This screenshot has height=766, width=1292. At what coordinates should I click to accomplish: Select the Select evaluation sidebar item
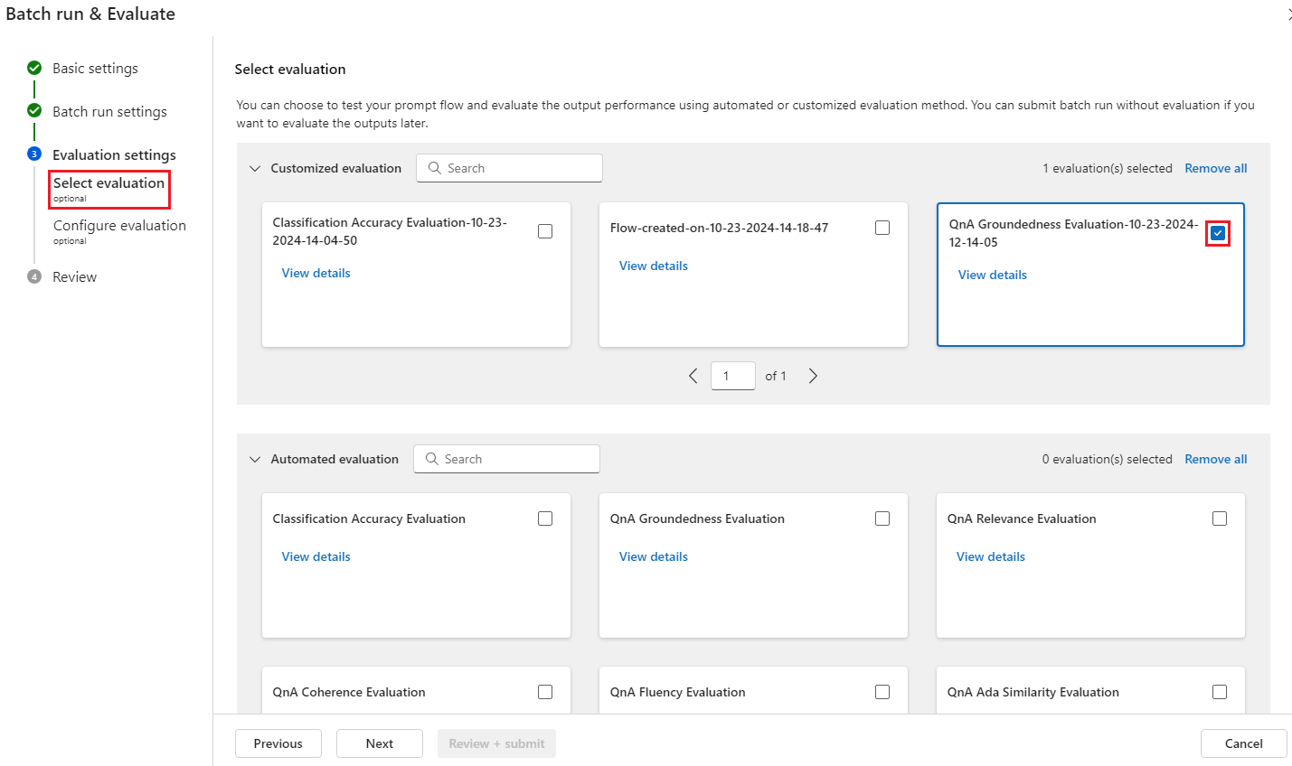tap(109, 189)
